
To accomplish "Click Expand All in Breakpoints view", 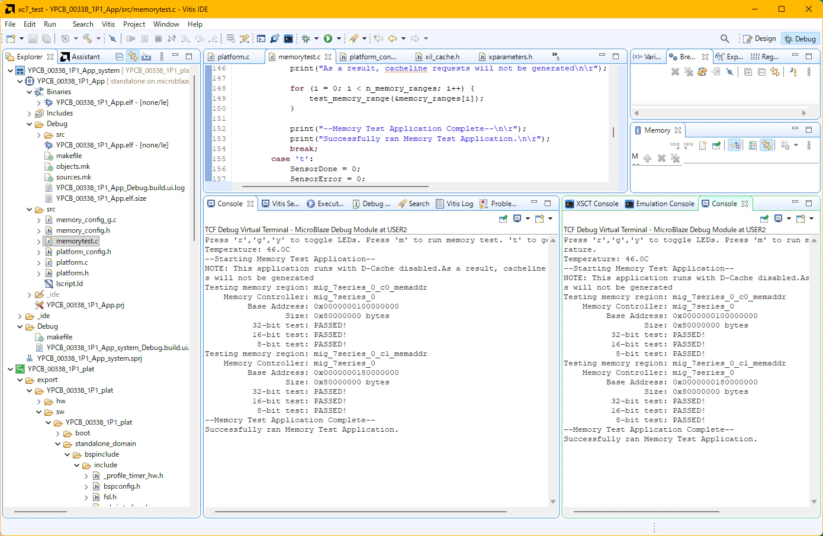I will click(748, 72).
